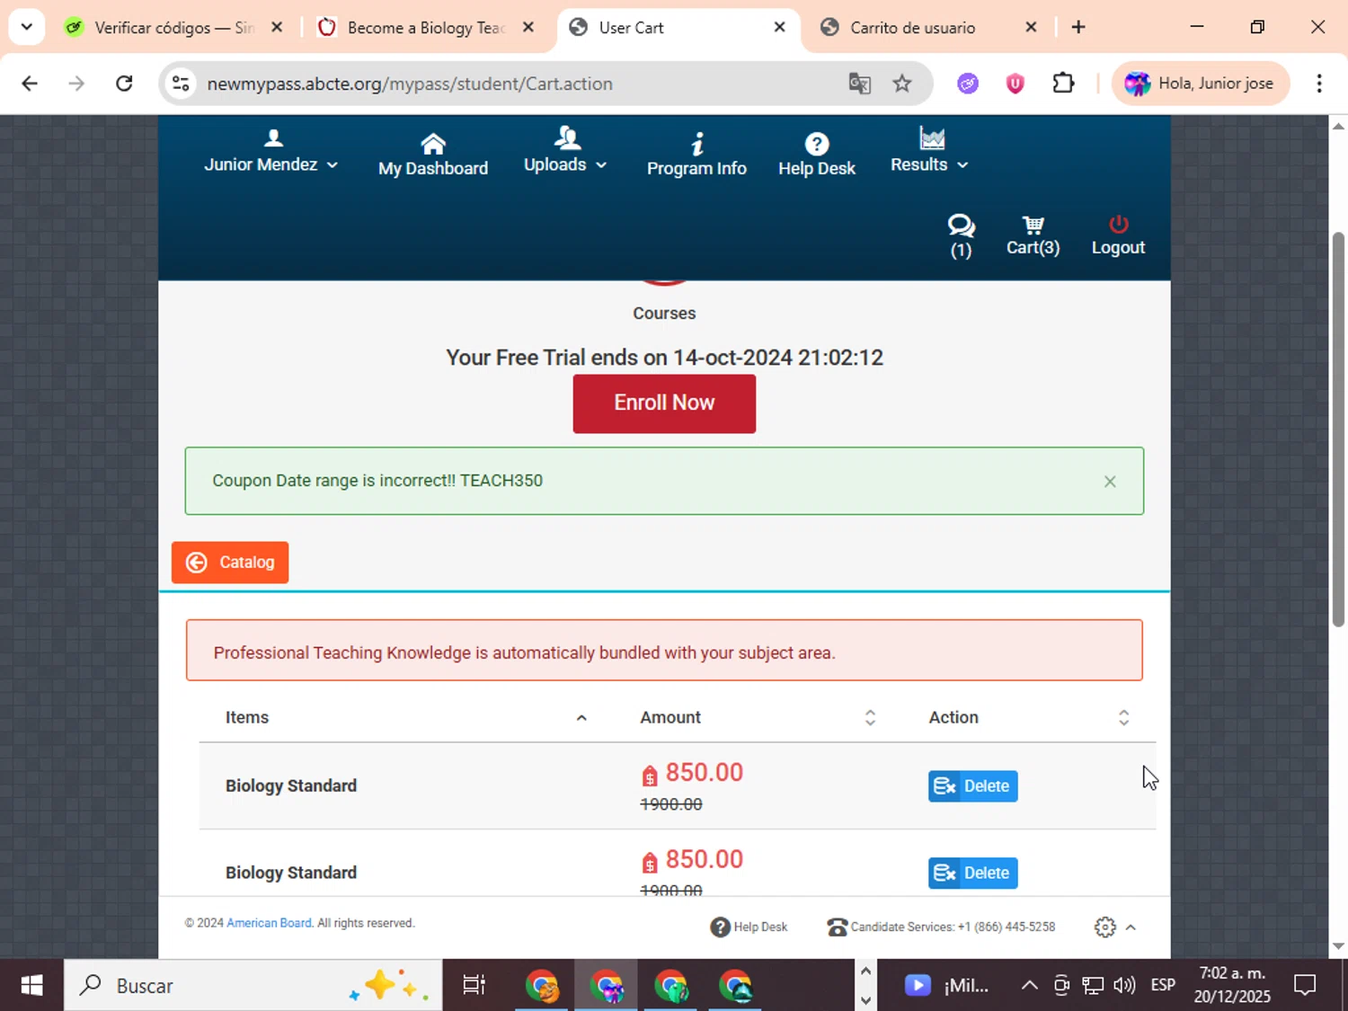This screenshot has height=1011, width=1348.
Task: Click the purple circular extension icon
Action: pyautogui.click(x=968, y=84)
